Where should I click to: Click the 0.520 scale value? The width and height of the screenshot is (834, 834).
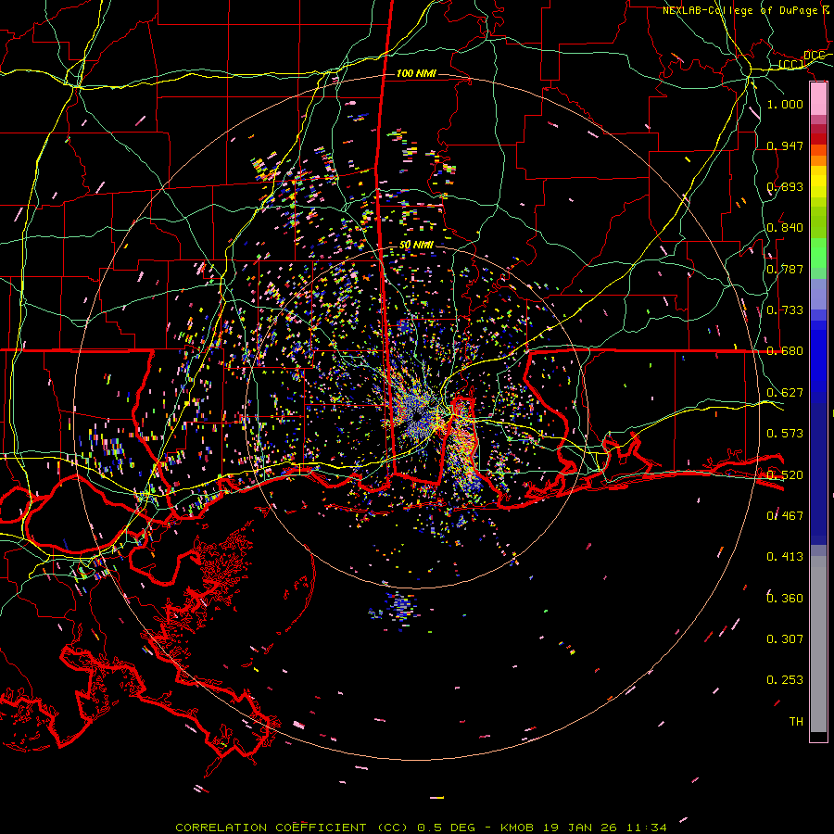(x=785, y=474)
